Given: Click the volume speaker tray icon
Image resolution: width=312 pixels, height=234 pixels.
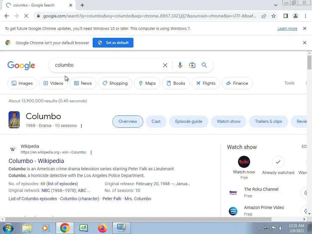Looking at the screenshot, I should tap(281, 228).
